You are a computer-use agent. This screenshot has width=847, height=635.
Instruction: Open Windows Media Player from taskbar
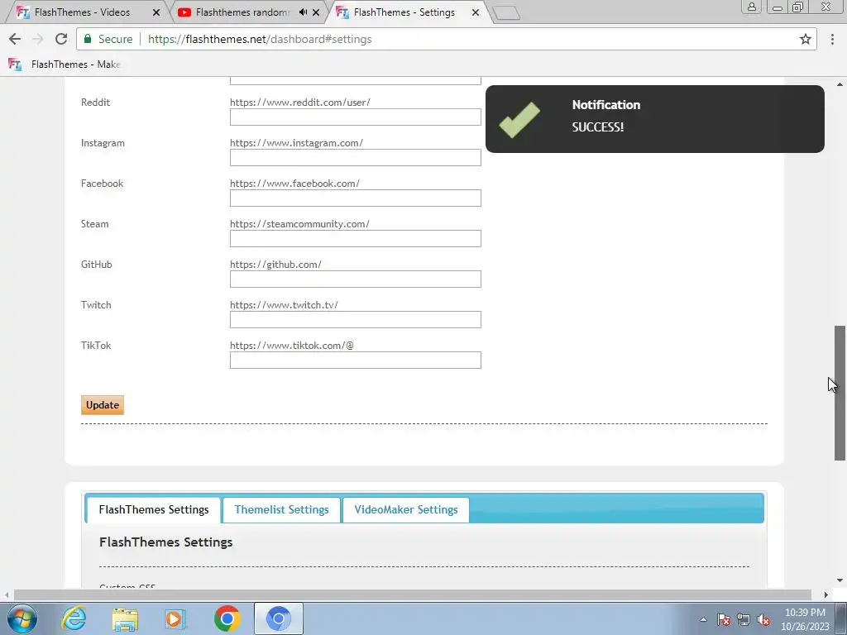(x=175, y=618)
